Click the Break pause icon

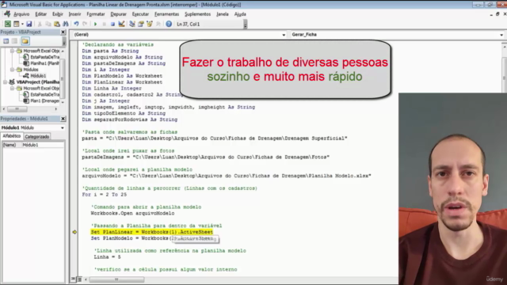[x=104, y=24]
